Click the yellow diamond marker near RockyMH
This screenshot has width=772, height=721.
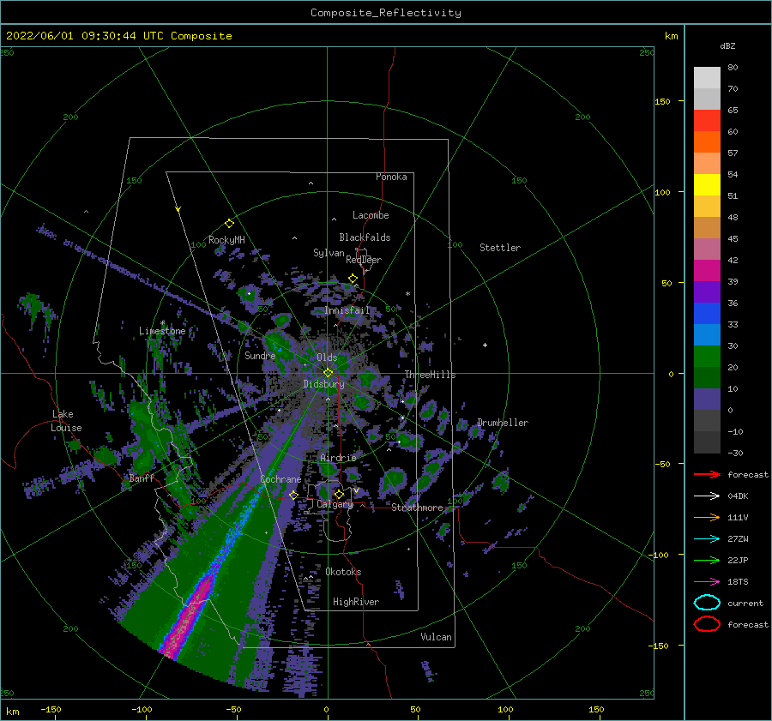(x=229, y=224)
